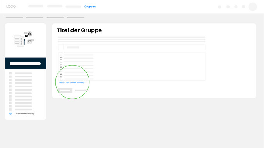The height and width of the screenshot is (148, 264).
Task: Toggle the last checkbox in participant list
Action: point(61,79)
